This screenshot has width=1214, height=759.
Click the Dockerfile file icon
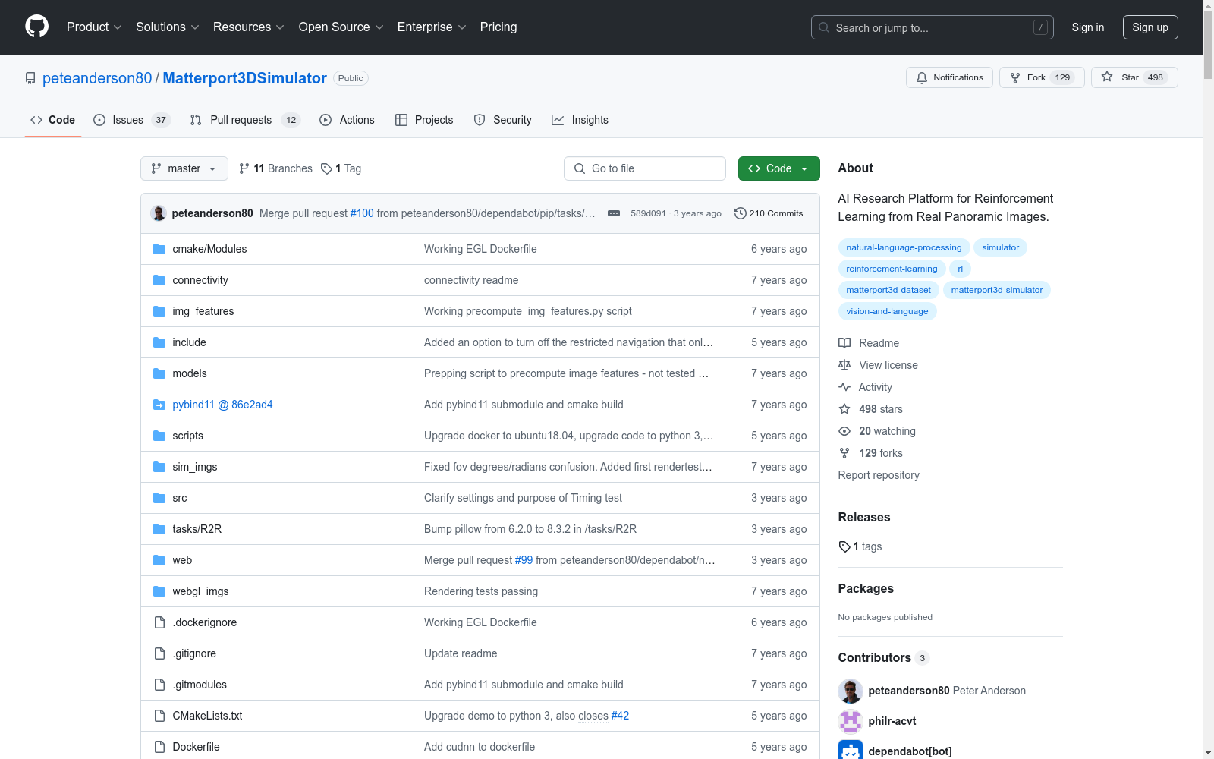pyautogui.click(x=159, y=747)
